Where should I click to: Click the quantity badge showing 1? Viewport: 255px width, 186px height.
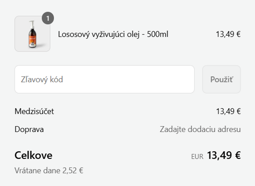click(48, 19)
